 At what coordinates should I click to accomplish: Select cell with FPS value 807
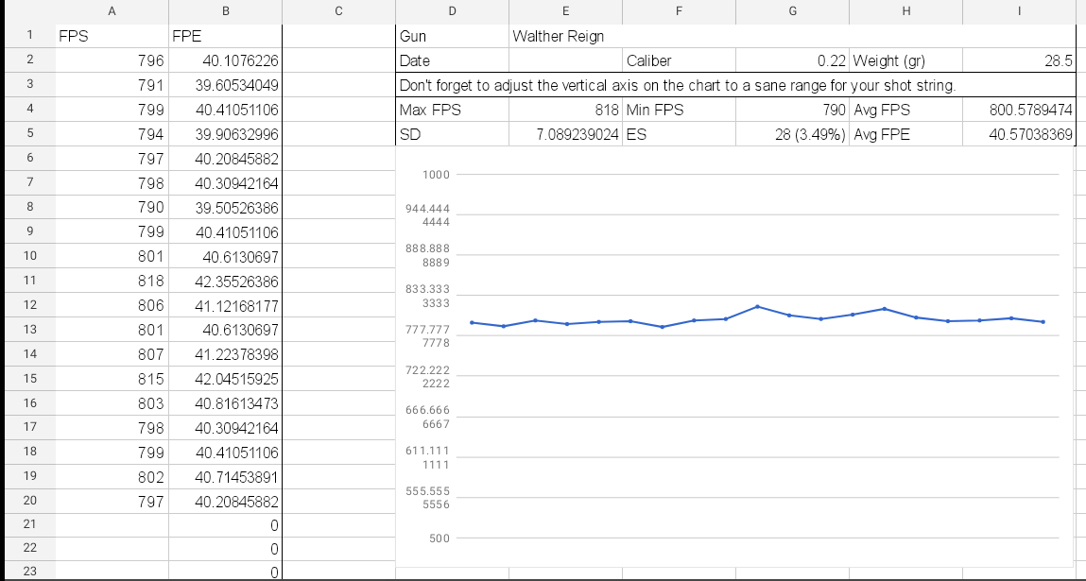[112, 354]
